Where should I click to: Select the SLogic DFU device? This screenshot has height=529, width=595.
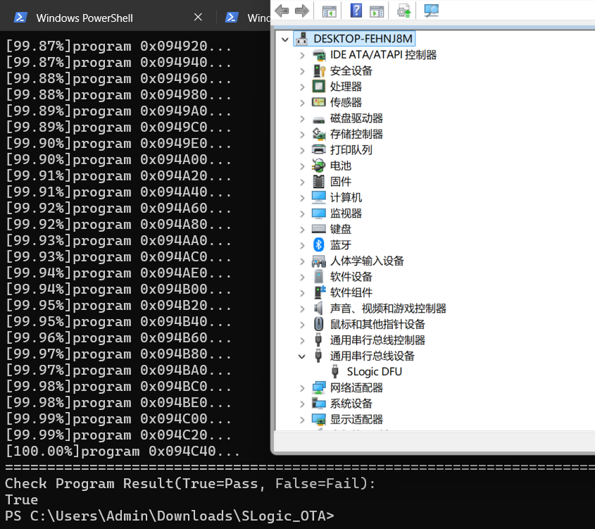point(374,372)
